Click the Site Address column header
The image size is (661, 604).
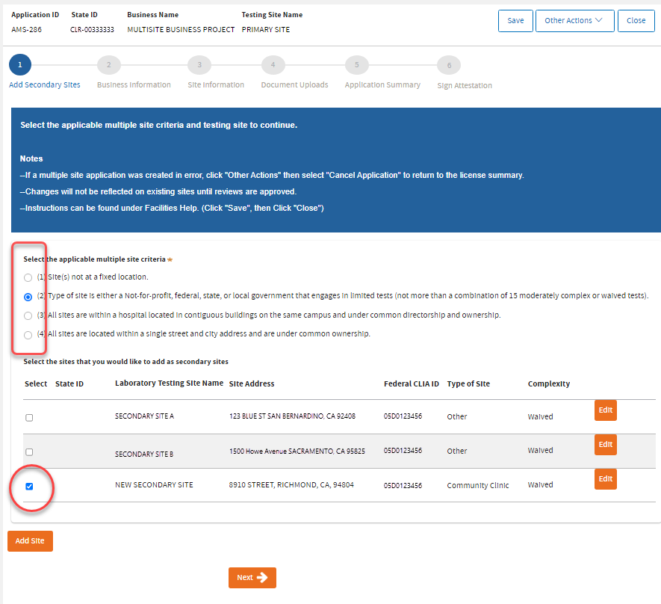[252, 383]
